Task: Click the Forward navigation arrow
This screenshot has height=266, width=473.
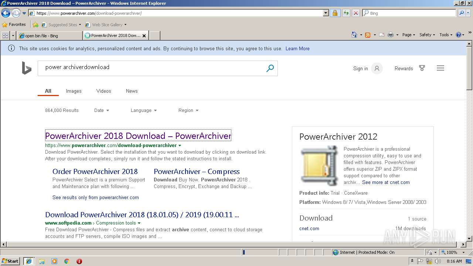Action: tap(16, 13)
